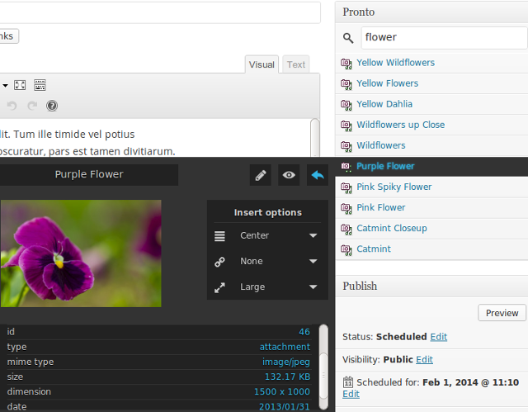Click media icon beside Pink Flower

[346, 208]
